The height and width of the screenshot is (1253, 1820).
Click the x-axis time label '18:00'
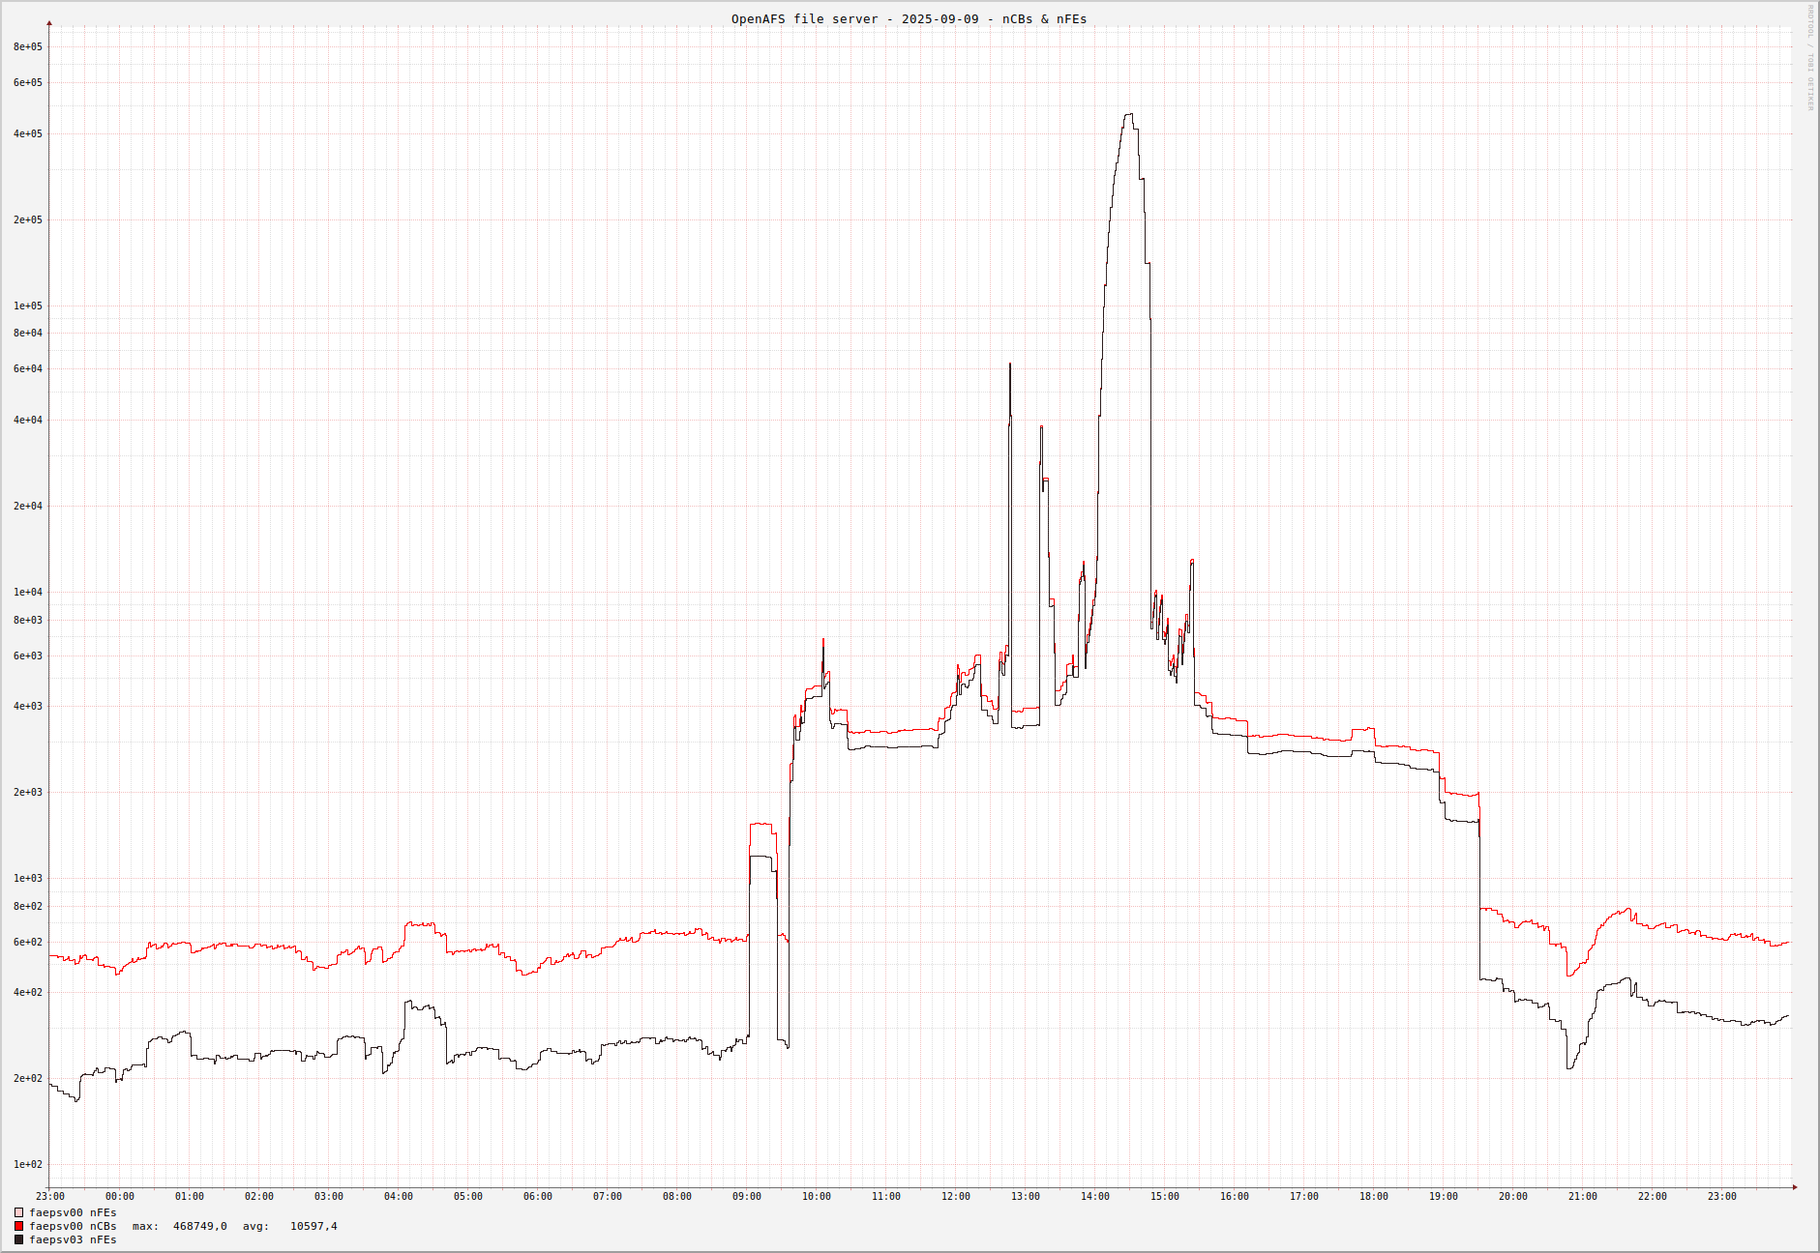[x=1374, y=1197]
